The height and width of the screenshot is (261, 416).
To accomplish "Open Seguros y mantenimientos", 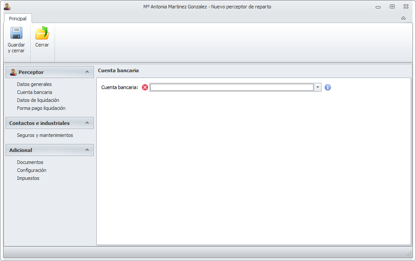I will (x=45, y=135).
